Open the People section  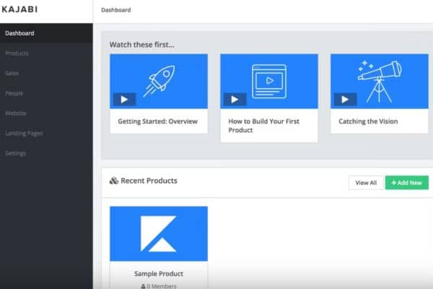(x=46, y=93)
